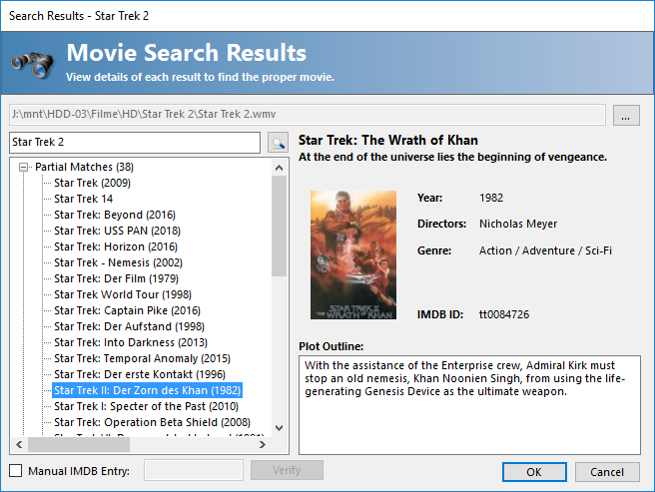The height and width of the screenshot is (492, 655).
Task: Select Star Trek (2009) result
Action: (92, 183)
